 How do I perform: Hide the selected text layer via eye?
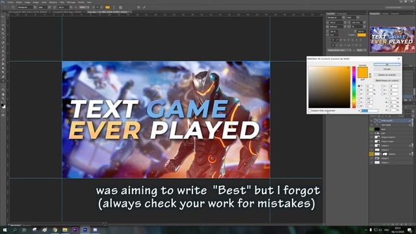coord(371,120)
